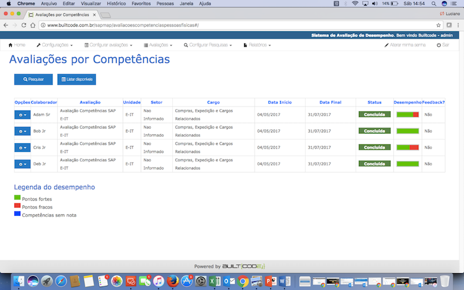Go to Home in navigation bar
The image size is (464, 290).
pos(17,45)
